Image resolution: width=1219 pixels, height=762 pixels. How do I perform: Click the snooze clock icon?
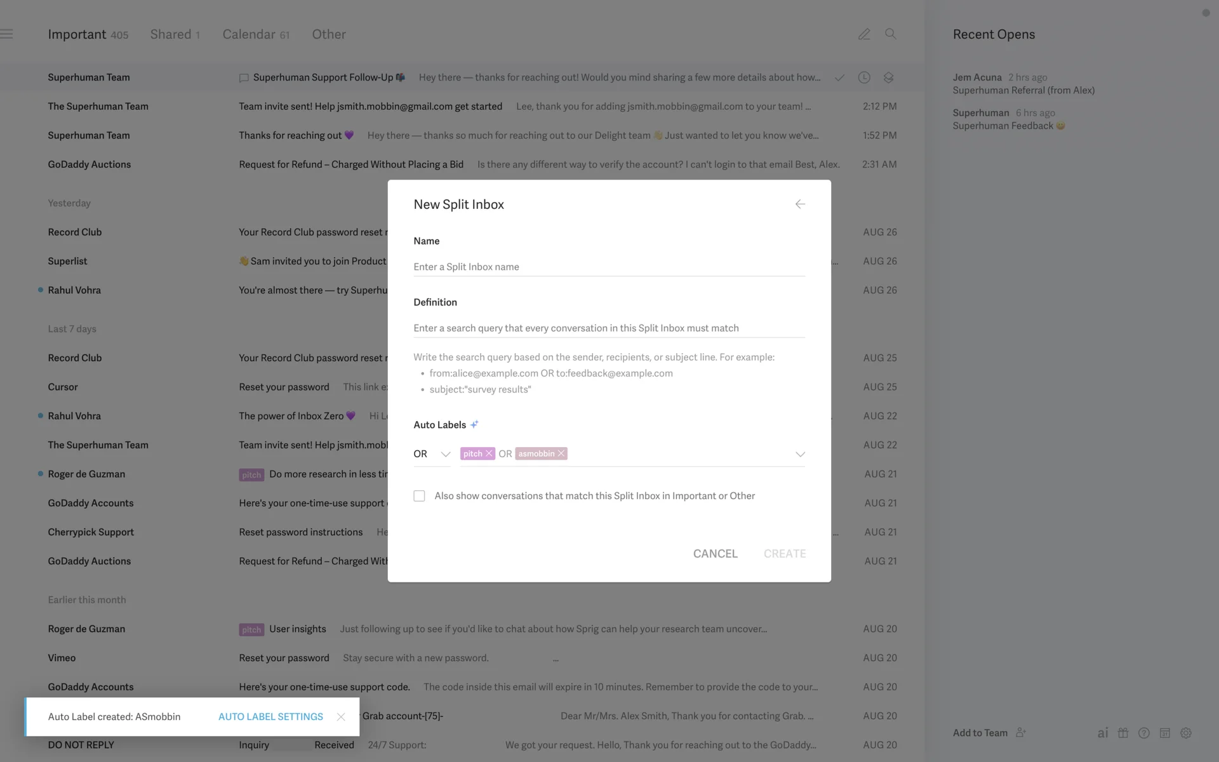(x=864, y=77)
